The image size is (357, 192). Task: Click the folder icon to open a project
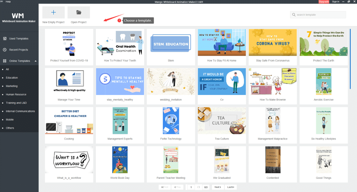click(78, 12)
